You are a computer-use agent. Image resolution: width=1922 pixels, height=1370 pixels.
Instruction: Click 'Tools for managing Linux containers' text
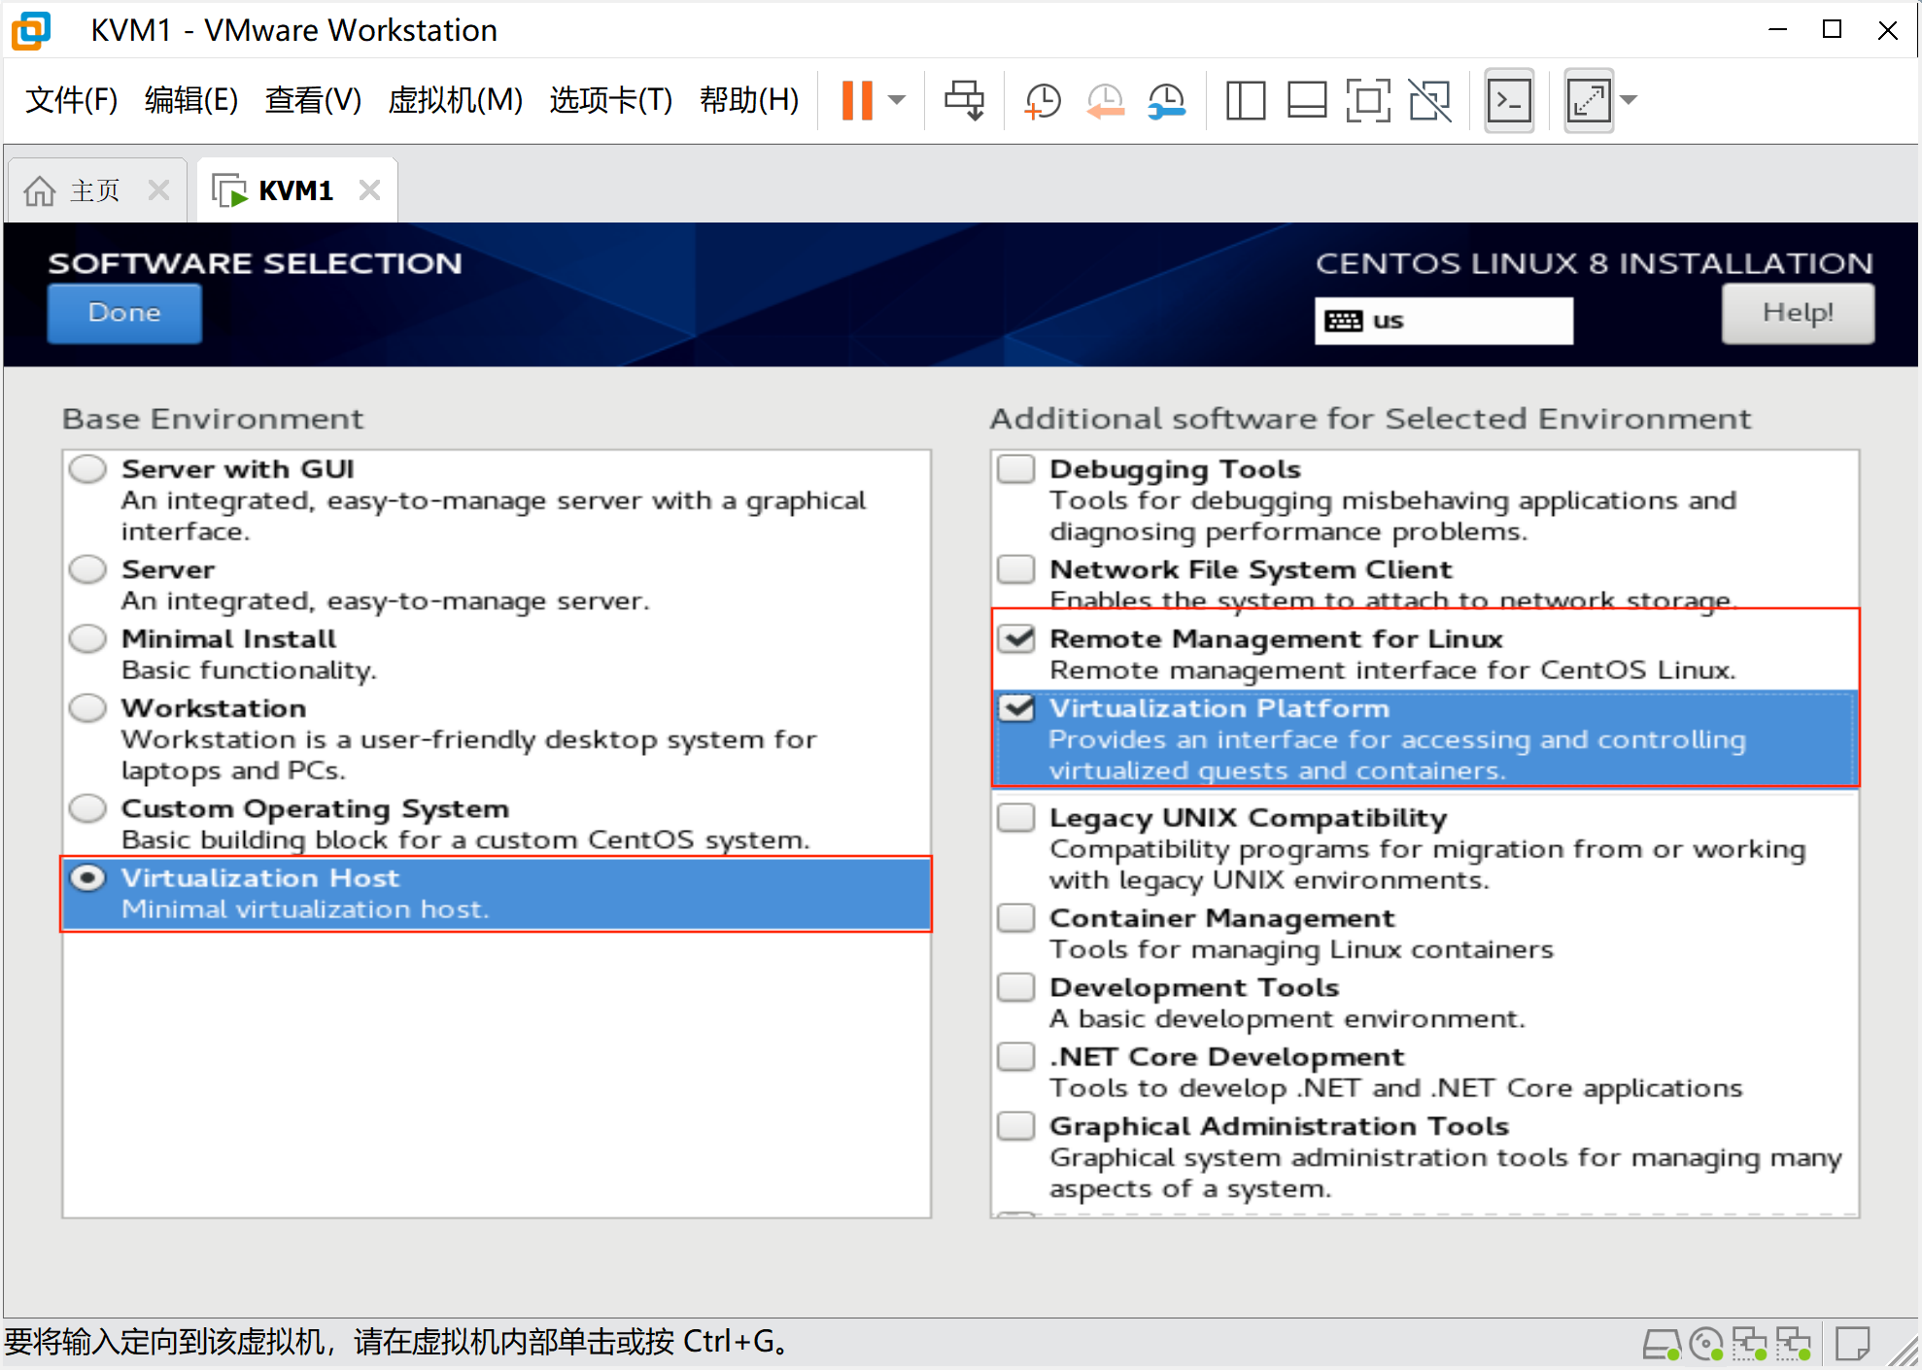1301,949
